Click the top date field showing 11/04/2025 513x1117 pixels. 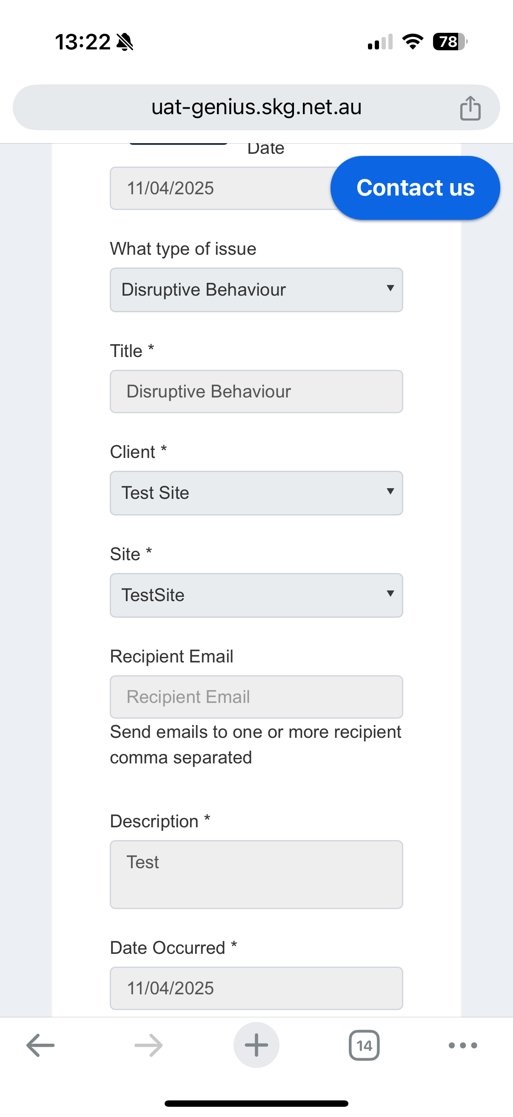(221, 188)
